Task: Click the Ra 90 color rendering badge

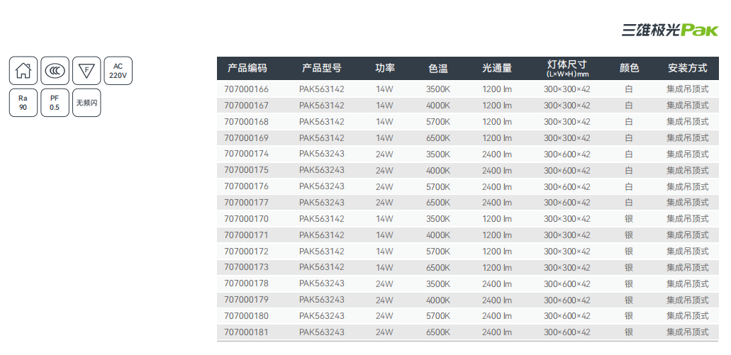Action: (23, 103)
